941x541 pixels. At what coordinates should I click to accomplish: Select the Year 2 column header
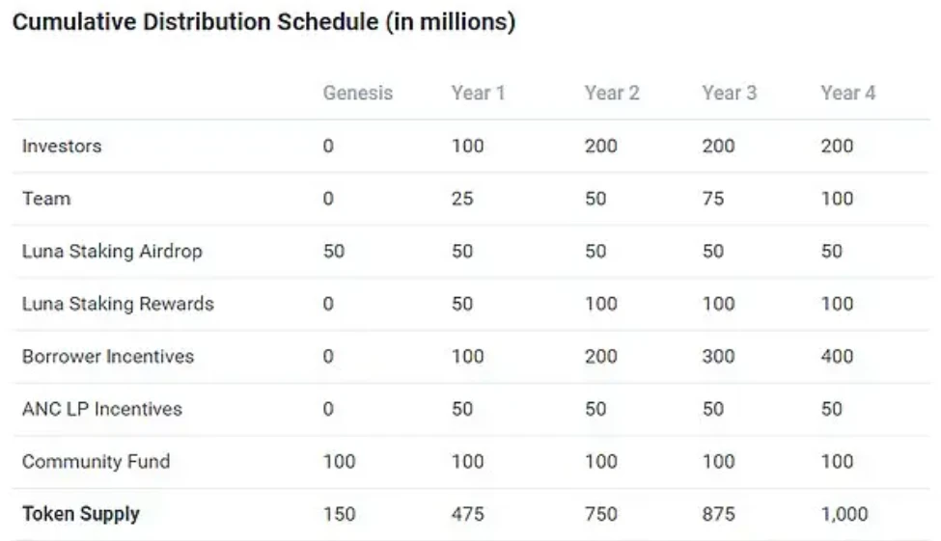[611, 94]
